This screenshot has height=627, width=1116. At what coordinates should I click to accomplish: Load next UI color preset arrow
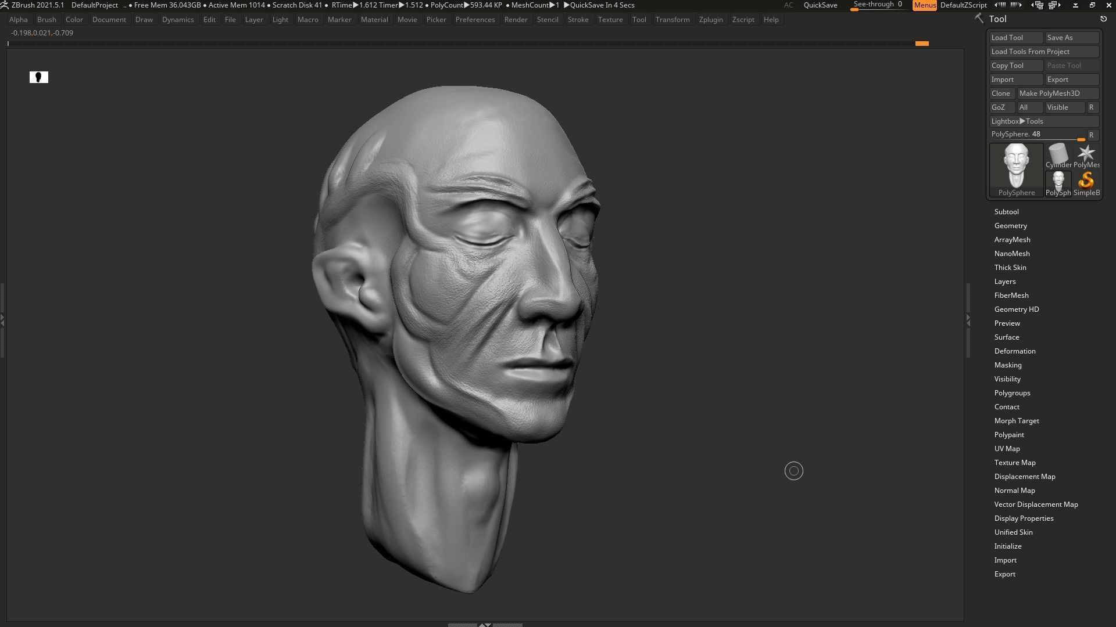pos(1017,5)
